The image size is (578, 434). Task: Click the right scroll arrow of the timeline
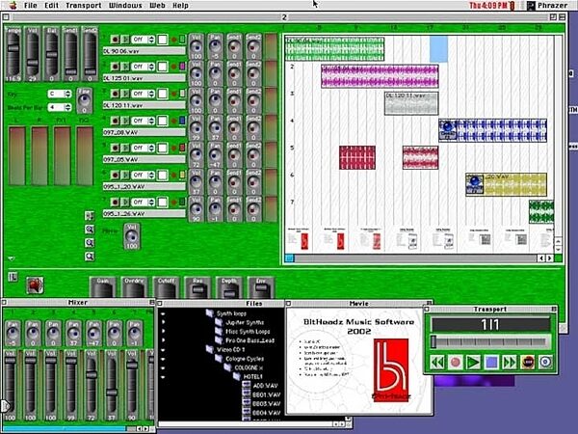(x=550, y=258)
